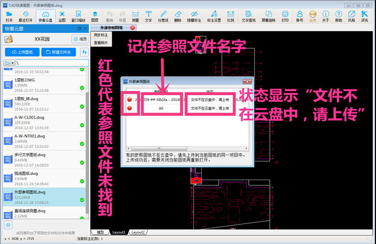Click 屏幕旋转 screen rotate icon
376x244 pixels.
point(268,17)
